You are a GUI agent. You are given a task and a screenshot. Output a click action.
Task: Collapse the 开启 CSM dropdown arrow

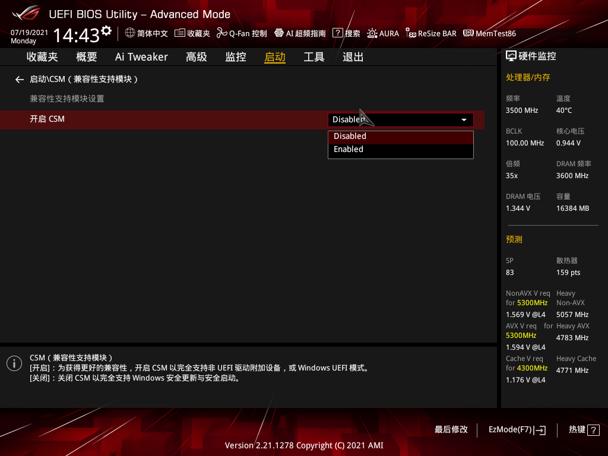click(x=464, y=120)
